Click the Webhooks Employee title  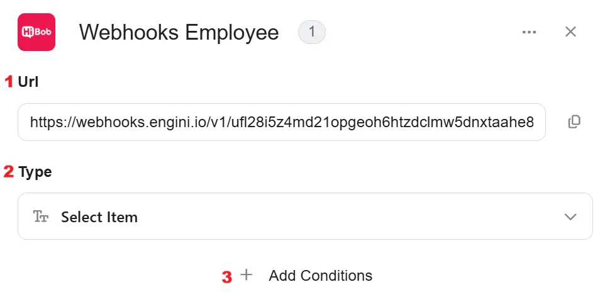point(179,32)
